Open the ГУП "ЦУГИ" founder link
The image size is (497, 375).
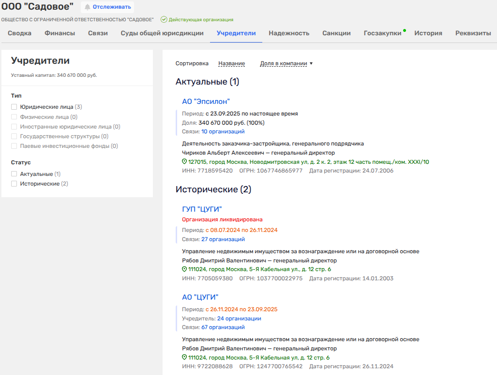click(202, 209)
